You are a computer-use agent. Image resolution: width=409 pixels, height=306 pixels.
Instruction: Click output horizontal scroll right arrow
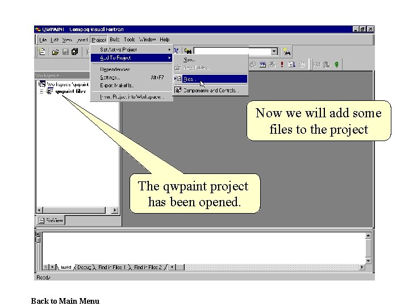(x=362, y=267)
